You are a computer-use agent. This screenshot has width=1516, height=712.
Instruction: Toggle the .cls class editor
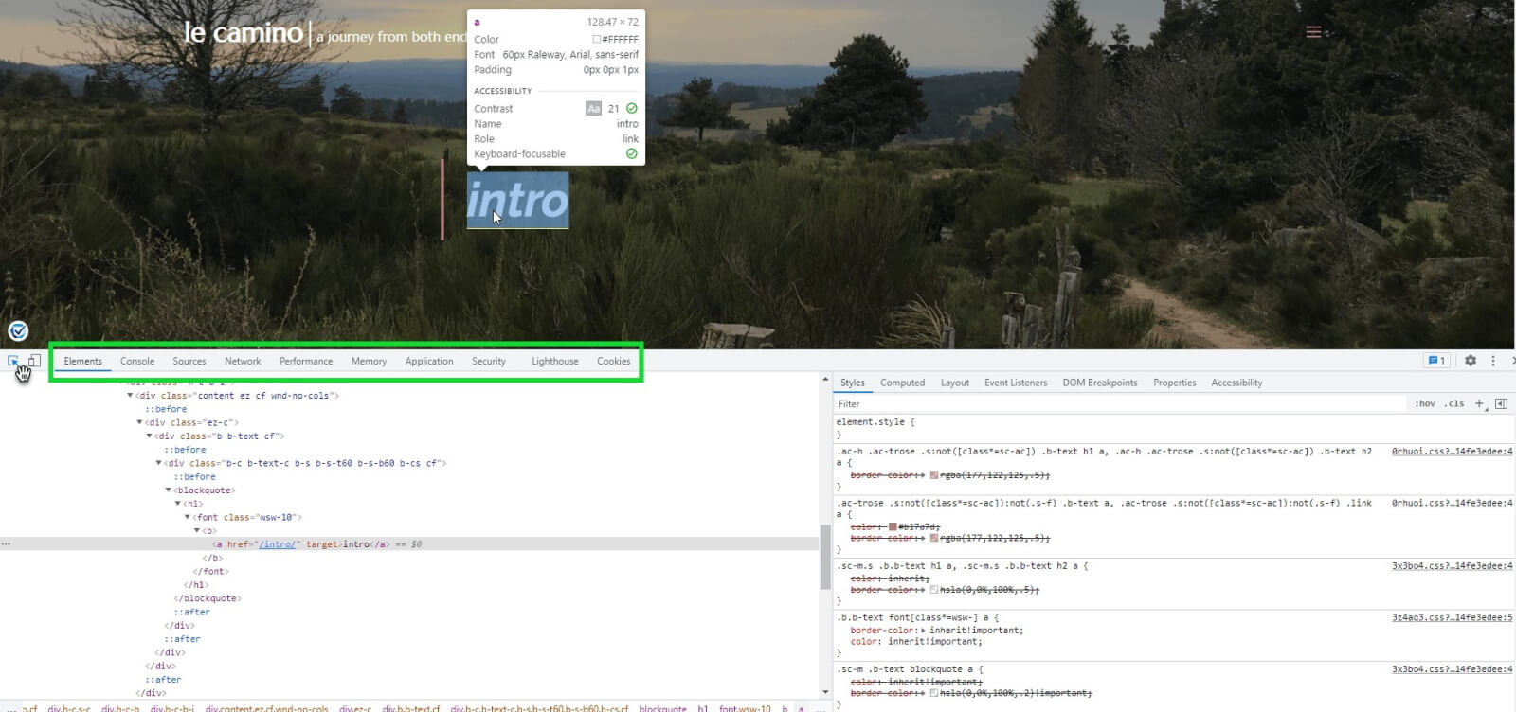[x=1455, y=403]
